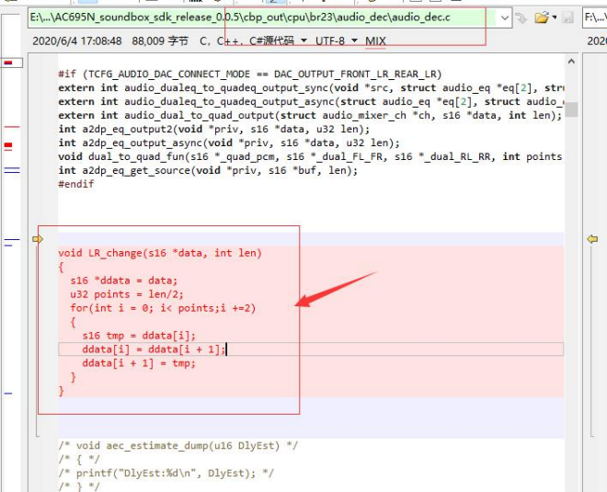This screenshot has height=492, width=607.
Task: Click the scroll up arrow of left editor
Action: [571, 62]
